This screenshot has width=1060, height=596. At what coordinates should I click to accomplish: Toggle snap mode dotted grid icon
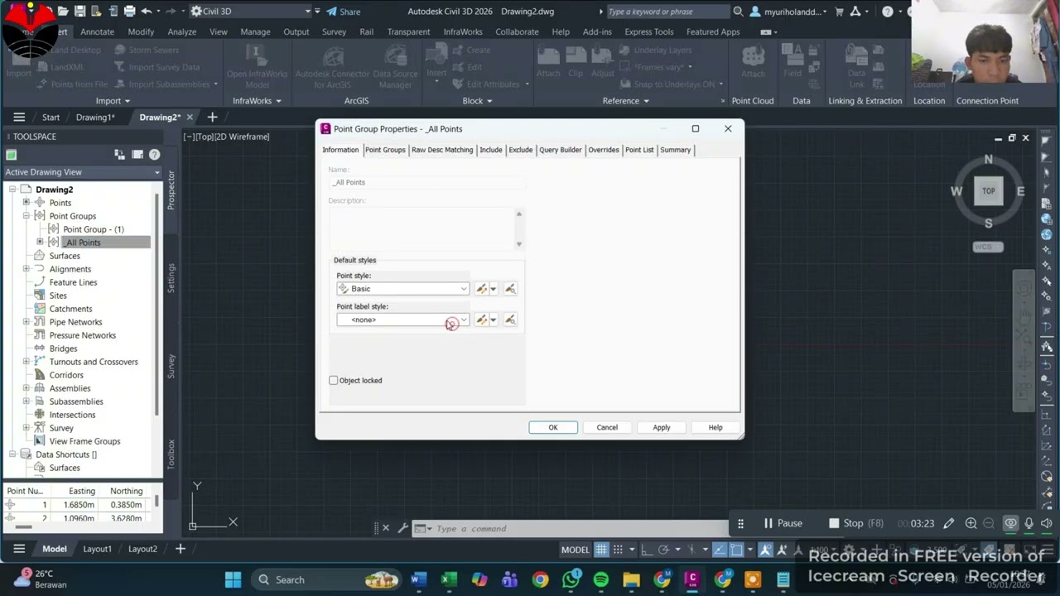[618, 550]
